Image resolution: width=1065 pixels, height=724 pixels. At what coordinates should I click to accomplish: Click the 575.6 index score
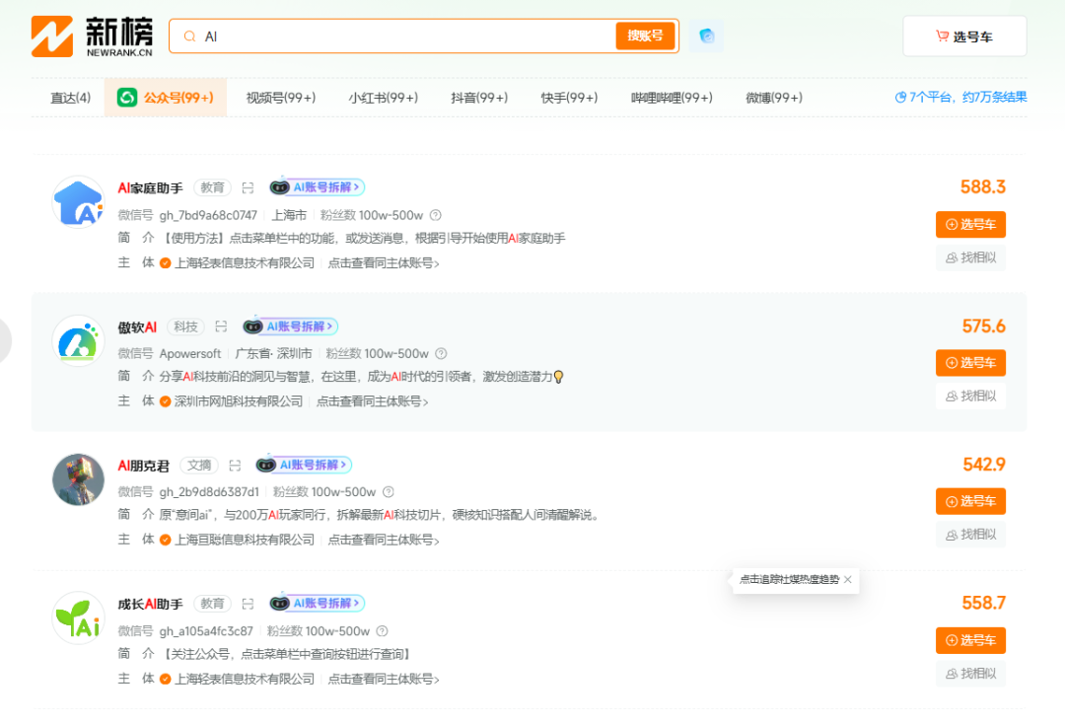[983, 326]
